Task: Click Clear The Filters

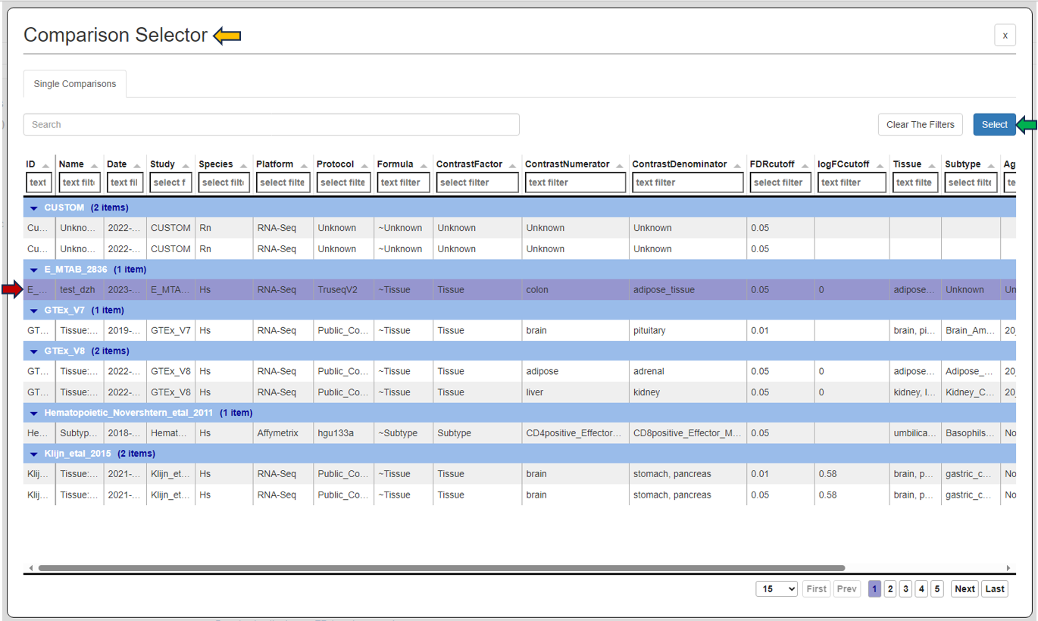Action: pos(920,124)
